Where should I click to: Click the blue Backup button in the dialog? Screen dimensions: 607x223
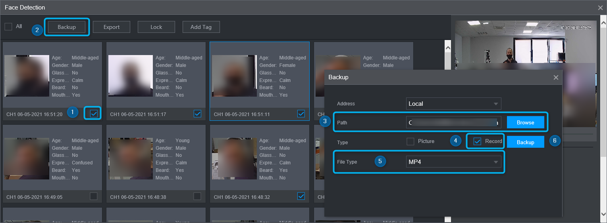pos(526,142)
